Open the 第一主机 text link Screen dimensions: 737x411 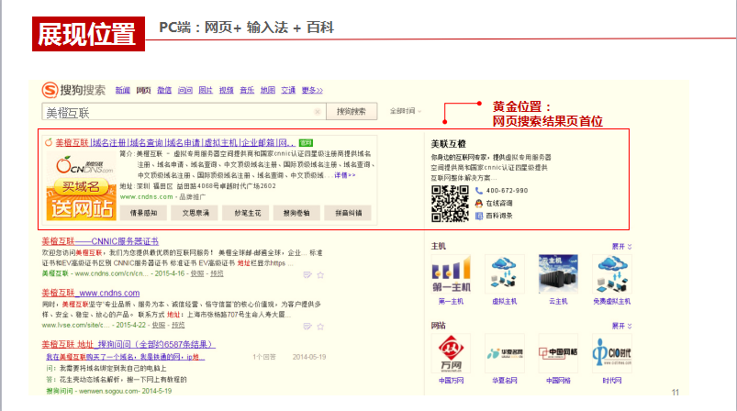click(x=452, y=302)
